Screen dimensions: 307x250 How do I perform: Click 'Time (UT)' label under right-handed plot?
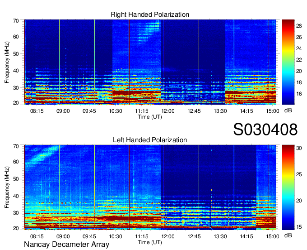click(x=150, y=117)
